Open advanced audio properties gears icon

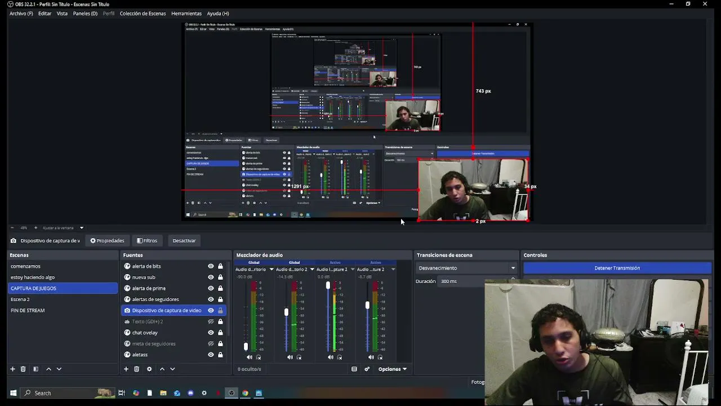click(367, 369)
